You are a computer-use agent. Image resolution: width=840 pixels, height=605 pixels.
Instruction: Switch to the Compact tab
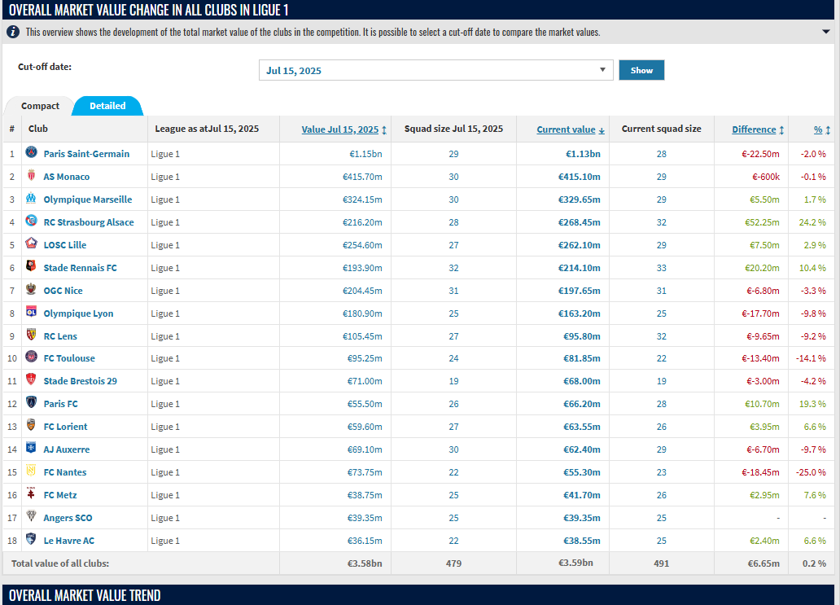[40, 106]
